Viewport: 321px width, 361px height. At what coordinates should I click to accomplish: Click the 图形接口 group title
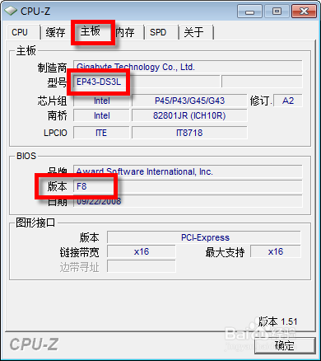(x=35, y=223)
